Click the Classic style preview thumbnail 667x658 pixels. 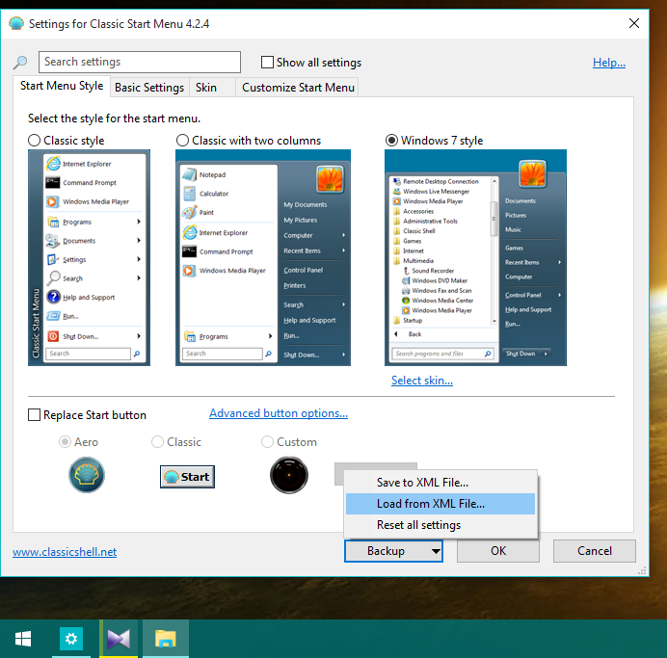[x=89, y=257]
